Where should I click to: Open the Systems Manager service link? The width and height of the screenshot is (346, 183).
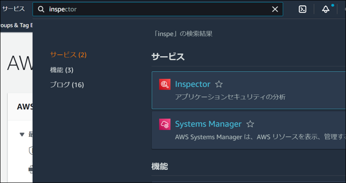tap(208, 124)
